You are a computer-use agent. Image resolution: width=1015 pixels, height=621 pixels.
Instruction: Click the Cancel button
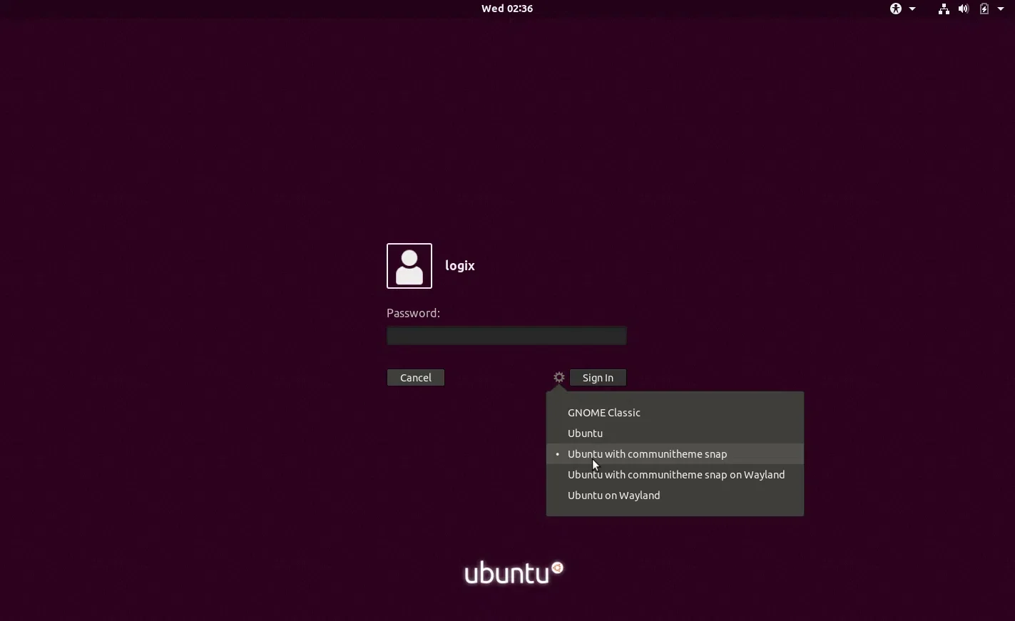[416, 378]
